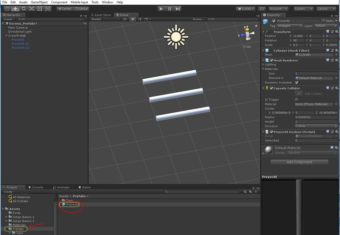Image resolution: width=340 pixels, height=235 pixels.
Task: Select the Hand tool
Action: [x=7, y=9]
